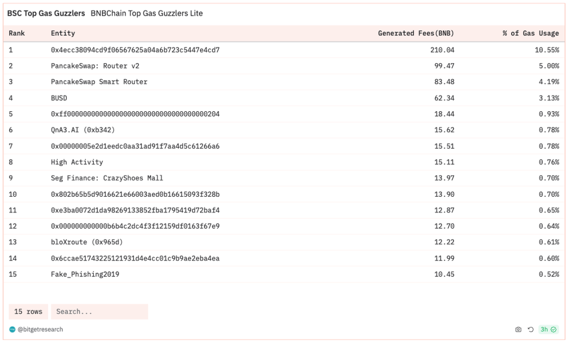This screenshot has width=569, height=344.
Task: Select the Fake_Phishing2019 entity cell
Action: point(85,274)
